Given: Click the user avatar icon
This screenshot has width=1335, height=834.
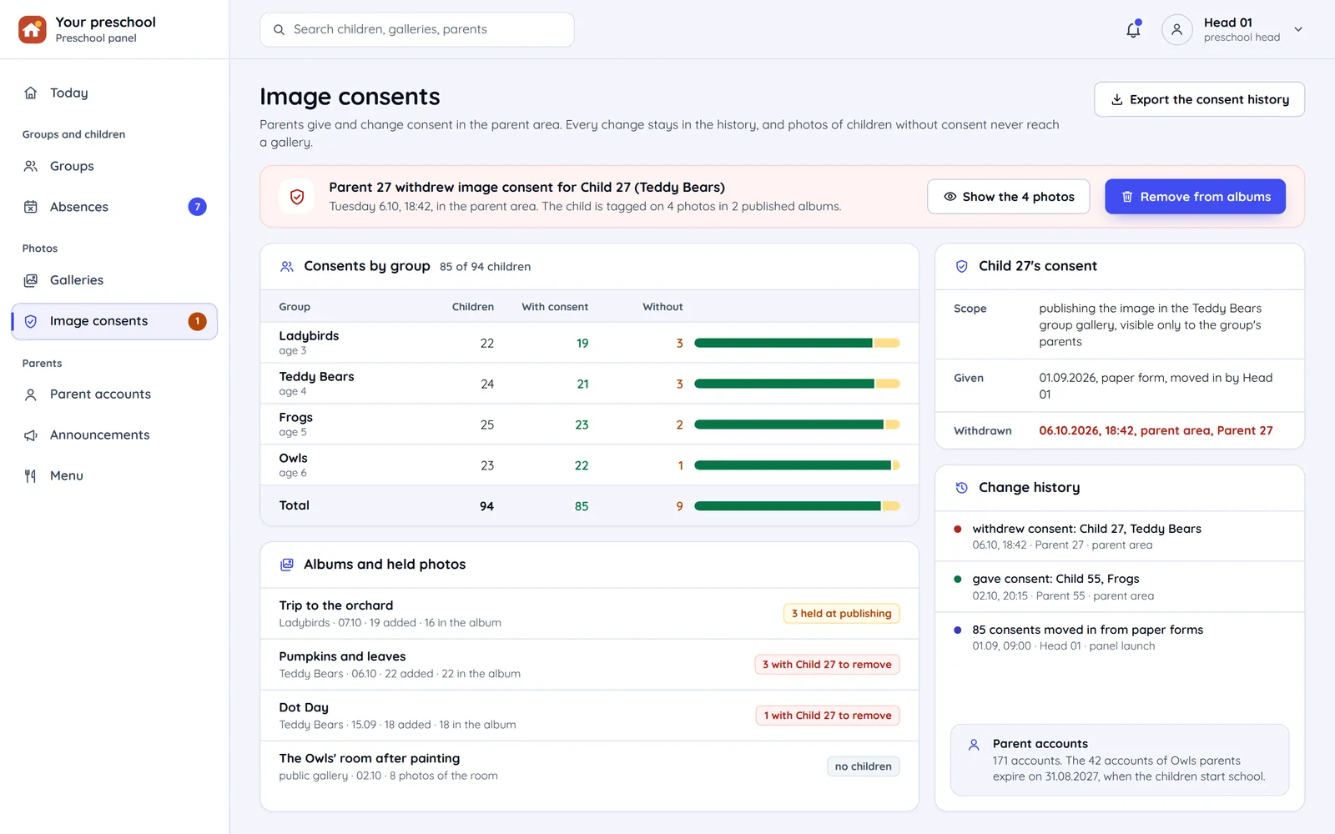Looking at the screenshot, I should pos(1176,29).
